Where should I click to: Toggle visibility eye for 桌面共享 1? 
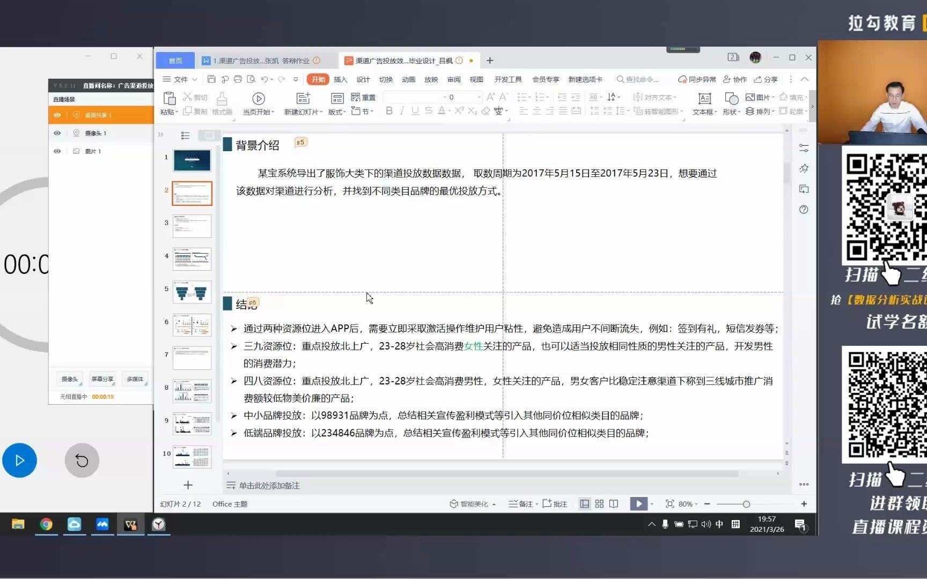[x=57, y=115]
